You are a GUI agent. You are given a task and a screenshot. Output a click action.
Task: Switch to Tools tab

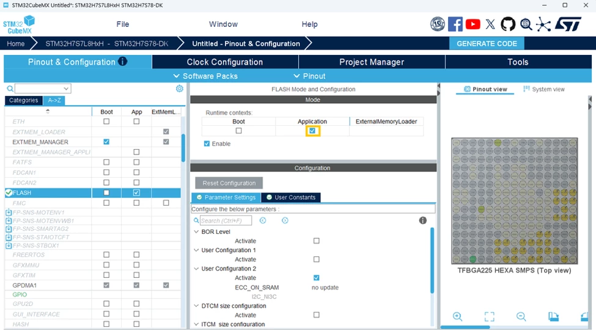(x=518, y=62)
